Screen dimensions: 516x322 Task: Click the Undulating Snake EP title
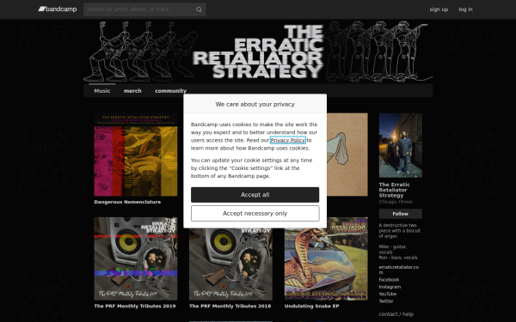point(311,307)
